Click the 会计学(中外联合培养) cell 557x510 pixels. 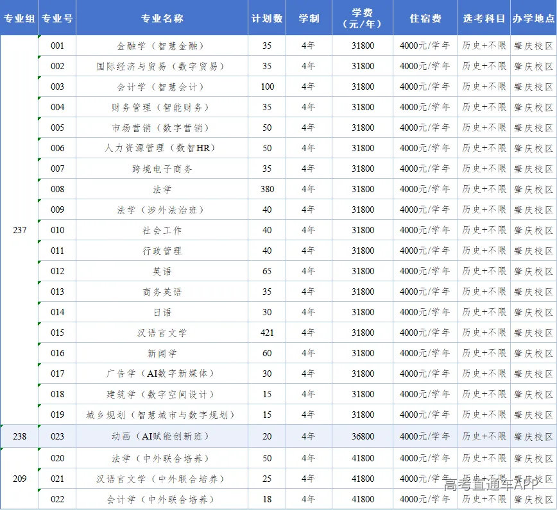tap(162, 499)
